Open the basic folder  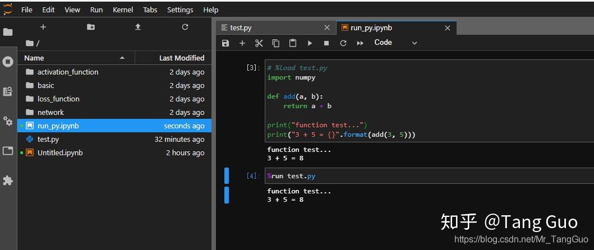pos(114,85)
